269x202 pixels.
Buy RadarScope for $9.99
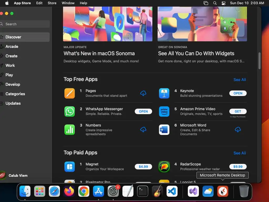click(238, 166)
